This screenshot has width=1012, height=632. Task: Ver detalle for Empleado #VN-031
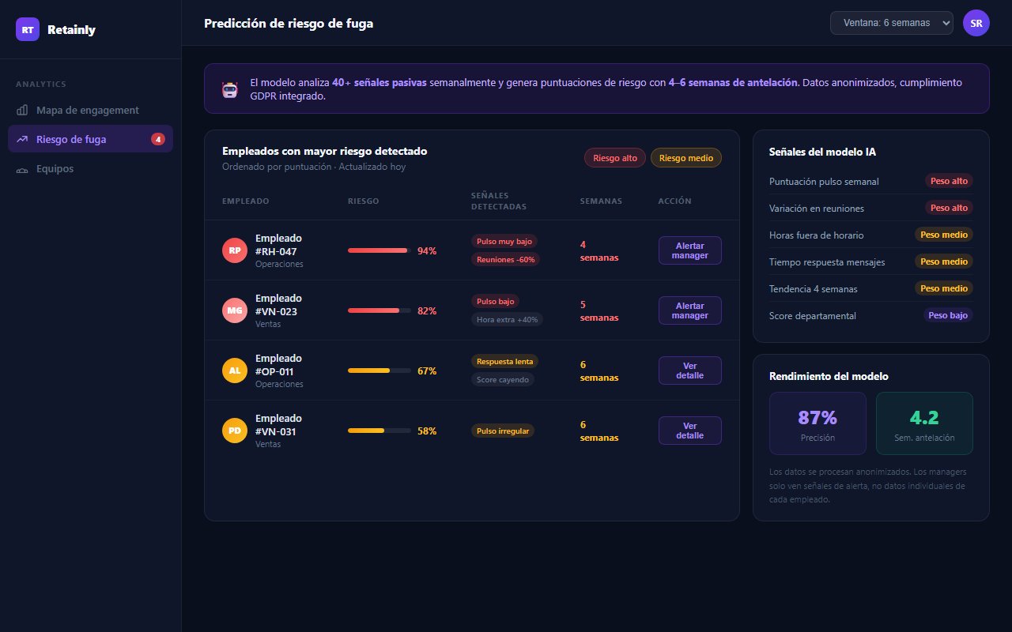point(689,431)
